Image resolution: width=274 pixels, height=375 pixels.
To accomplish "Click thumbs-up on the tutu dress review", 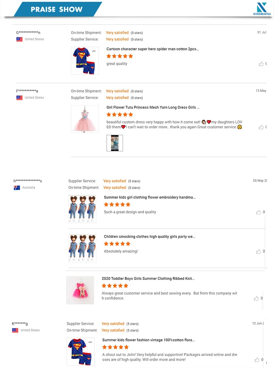I will (261, 127).
